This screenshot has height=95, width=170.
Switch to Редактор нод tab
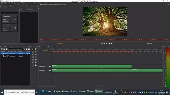(33, 5)
